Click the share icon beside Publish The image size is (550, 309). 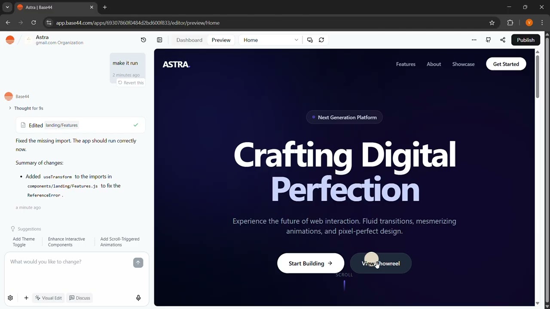pos(503,40)
